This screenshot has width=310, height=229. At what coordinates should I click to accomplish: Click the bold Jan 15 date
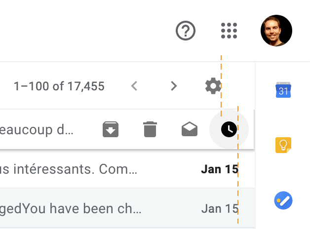pos(219,169)
